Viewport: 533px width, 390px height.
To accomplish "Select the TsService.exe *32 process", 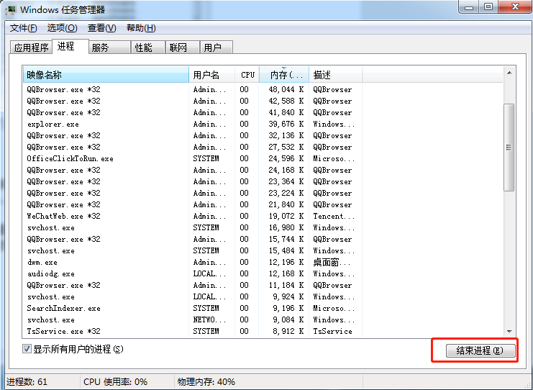I will [x=263, y=331].
